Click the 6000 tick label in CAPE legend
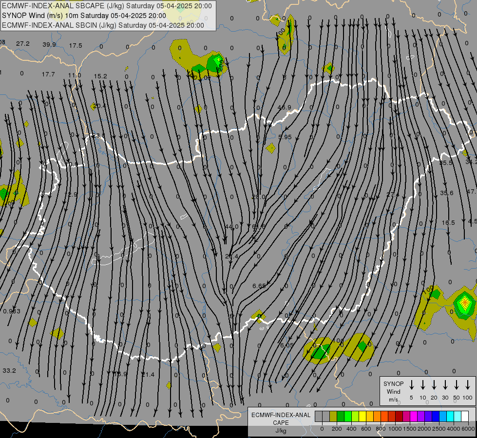 [469, 429]
